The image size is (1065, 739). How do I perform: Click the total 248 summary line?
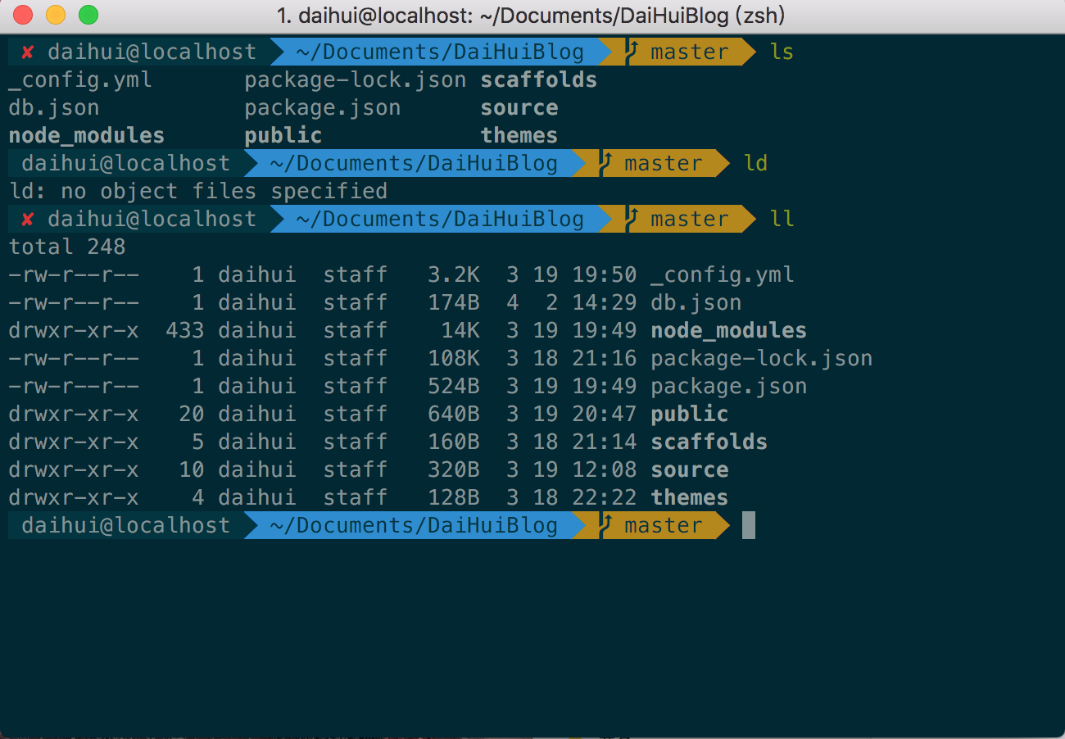coord(66,246)
